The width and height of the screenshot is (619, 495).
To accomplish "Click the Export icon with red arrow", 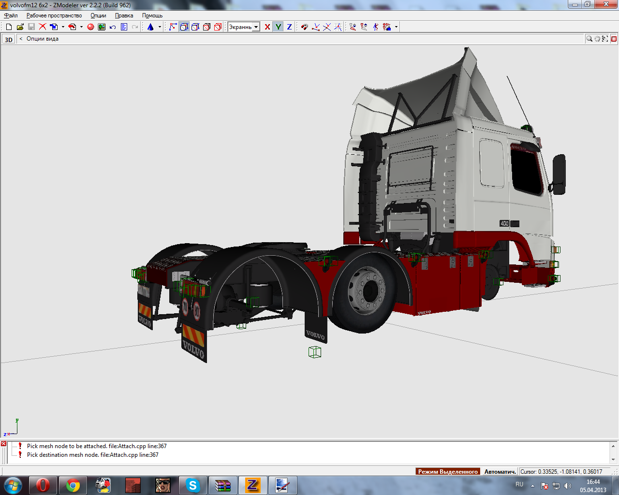I will (x=72, y=27).
